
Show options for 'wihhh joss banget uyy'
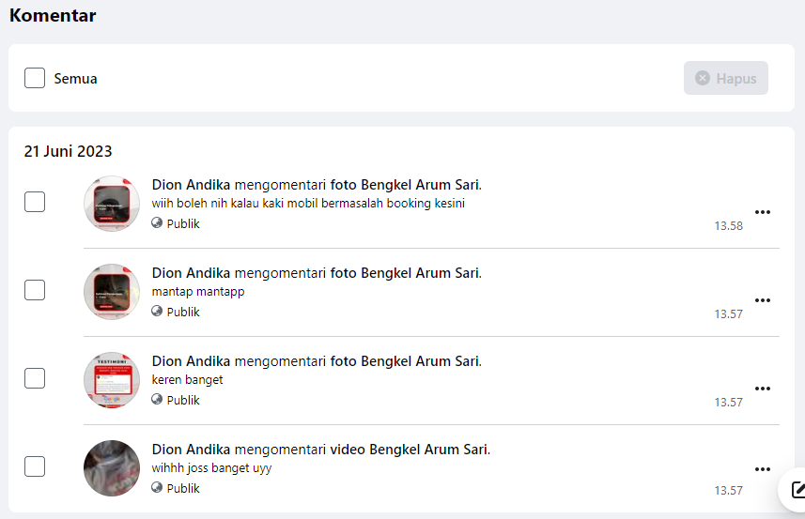coord(763,469)
